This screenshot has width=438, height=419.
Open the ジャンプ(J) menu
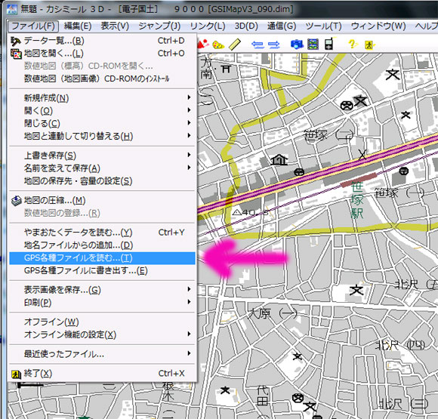(x=159, y=26)
